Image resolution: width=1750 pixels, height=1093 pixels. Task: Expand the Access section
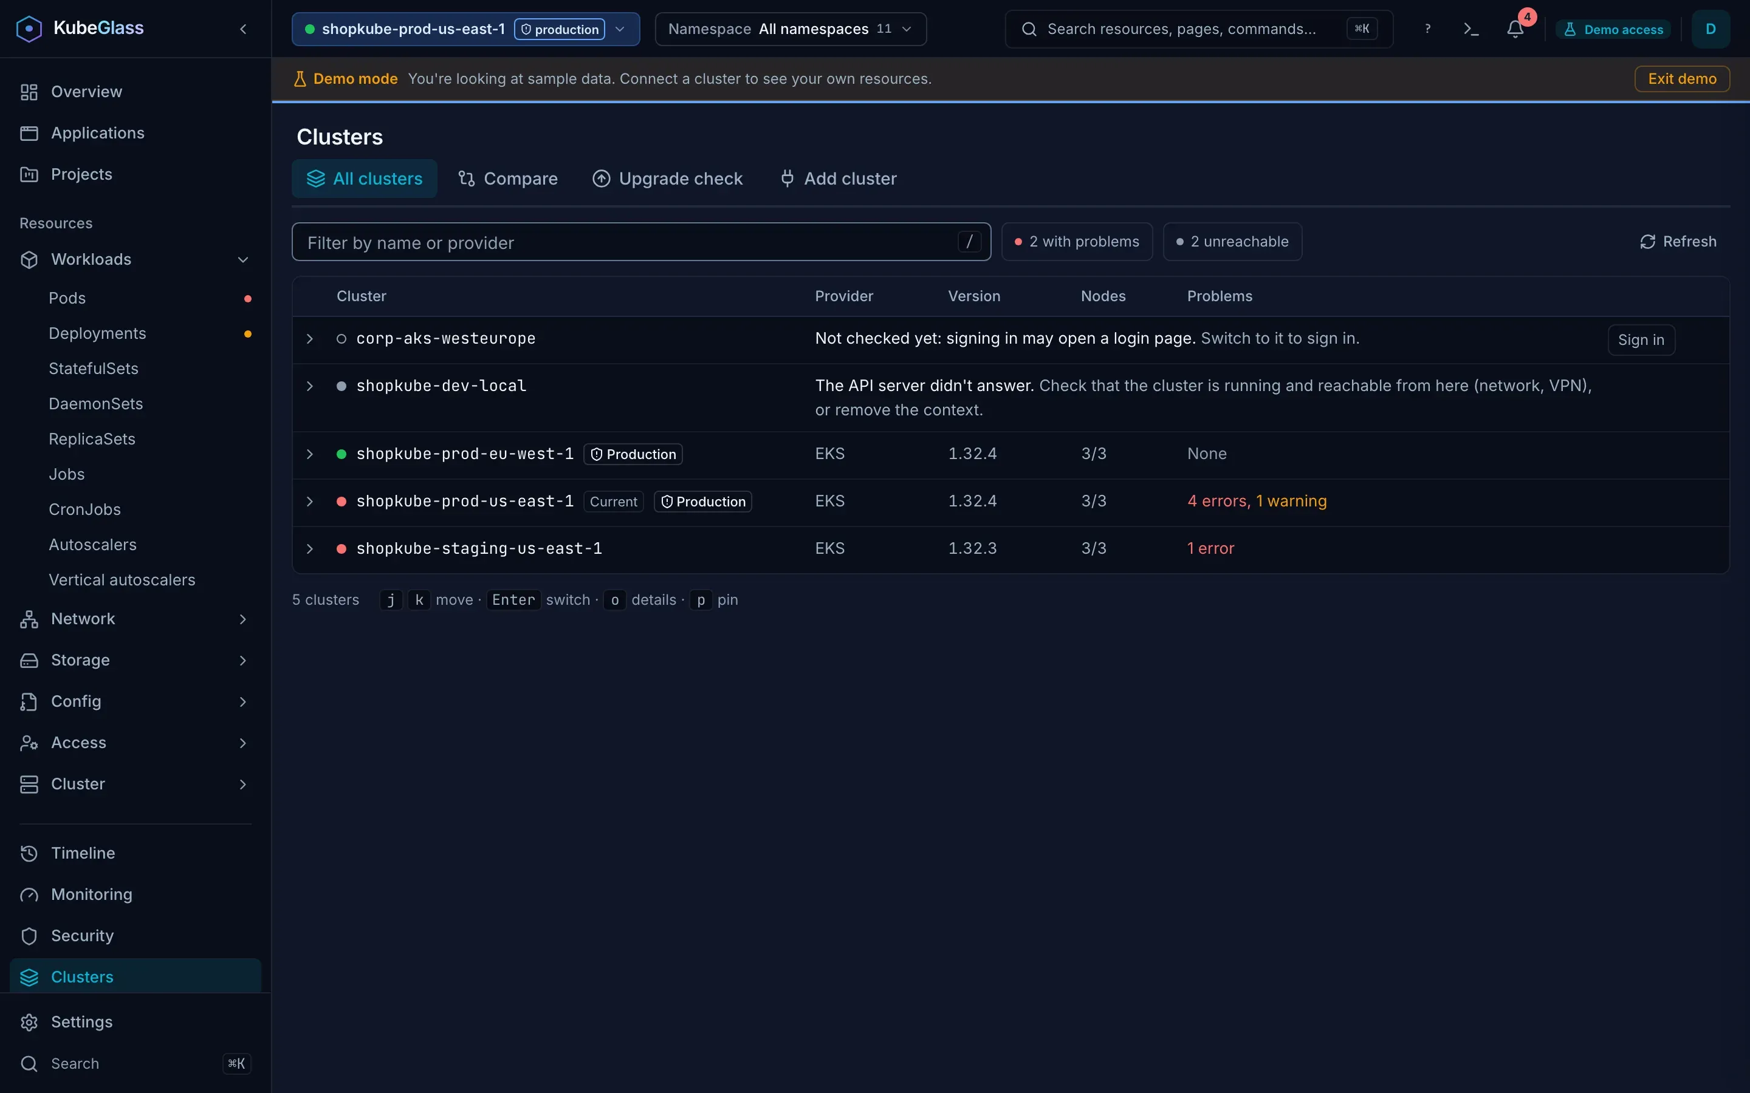pyautogui.click(x=136, y=743)
